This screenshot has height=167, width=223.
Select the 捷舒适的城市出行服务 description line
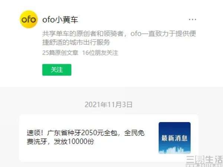(76, 42)
